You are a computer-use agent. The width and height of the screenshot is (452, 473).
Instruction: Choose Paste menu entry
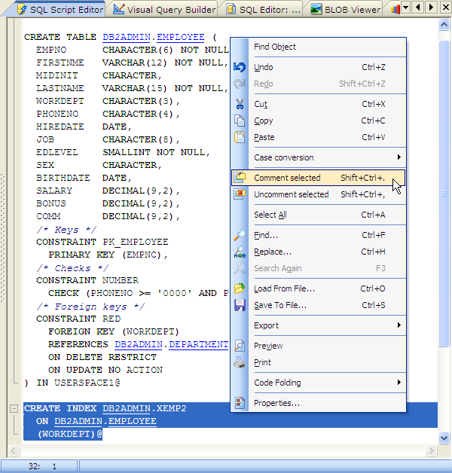tap(319, 137)
